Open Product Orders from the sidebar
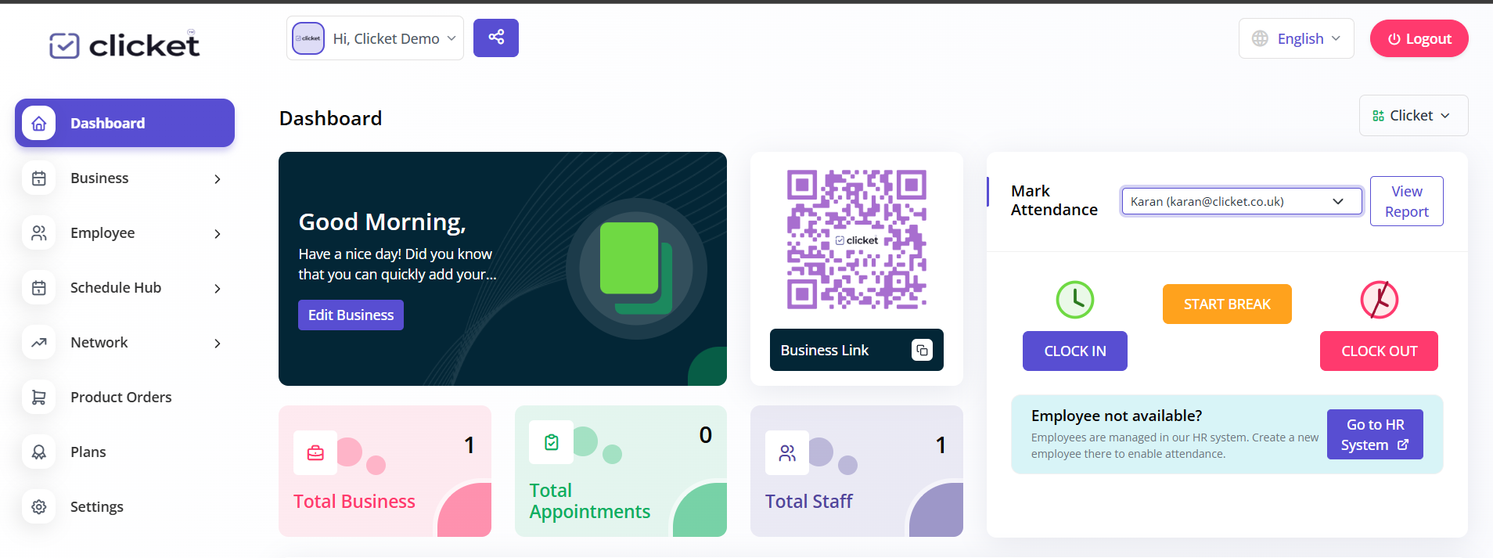Viewport: 1493px width, 558px height. coord(121,397)
